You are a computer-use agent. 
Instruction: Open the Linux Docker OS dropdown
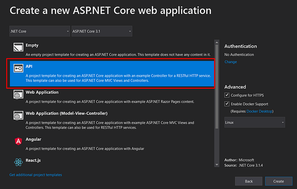[255, 122]
